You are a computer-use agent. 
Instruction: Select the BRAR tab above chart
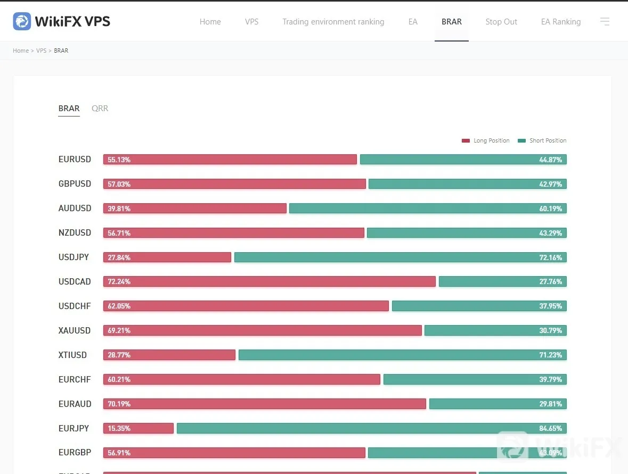[69, 109]
